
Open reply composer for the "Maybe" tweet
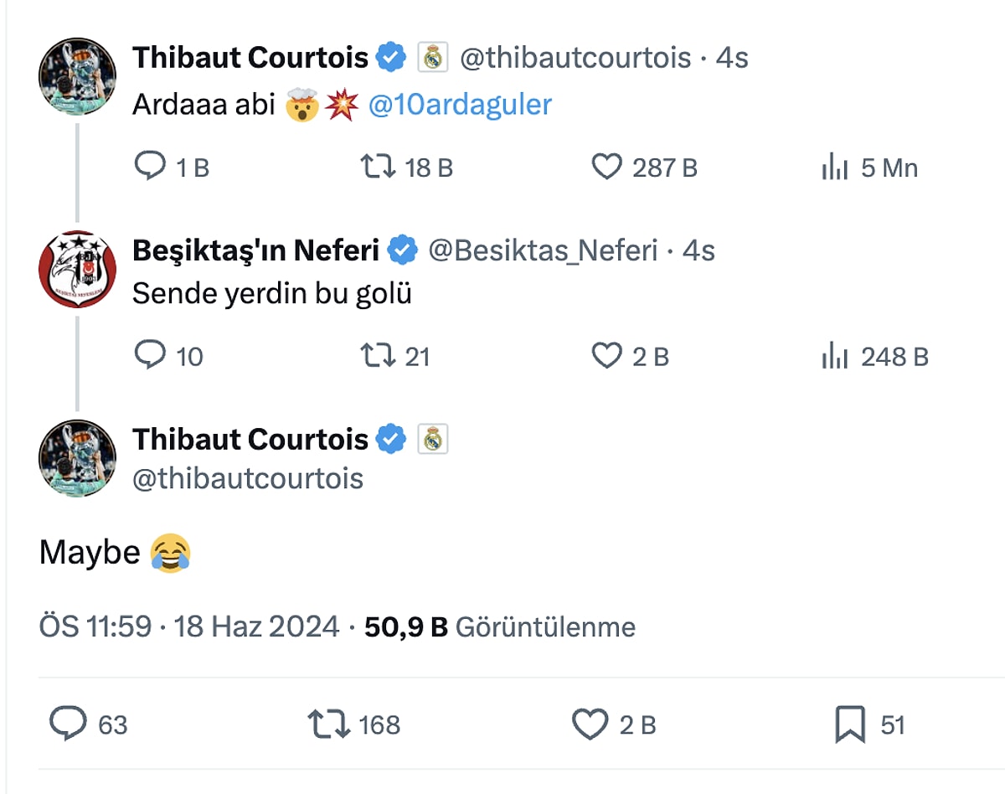click(70, 725)
